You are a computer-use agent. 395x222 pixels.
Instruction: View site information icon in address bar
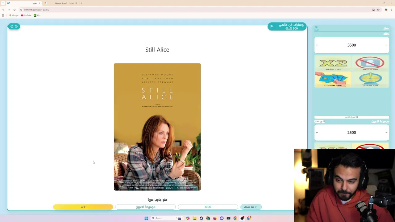click(x=21, y=10)
